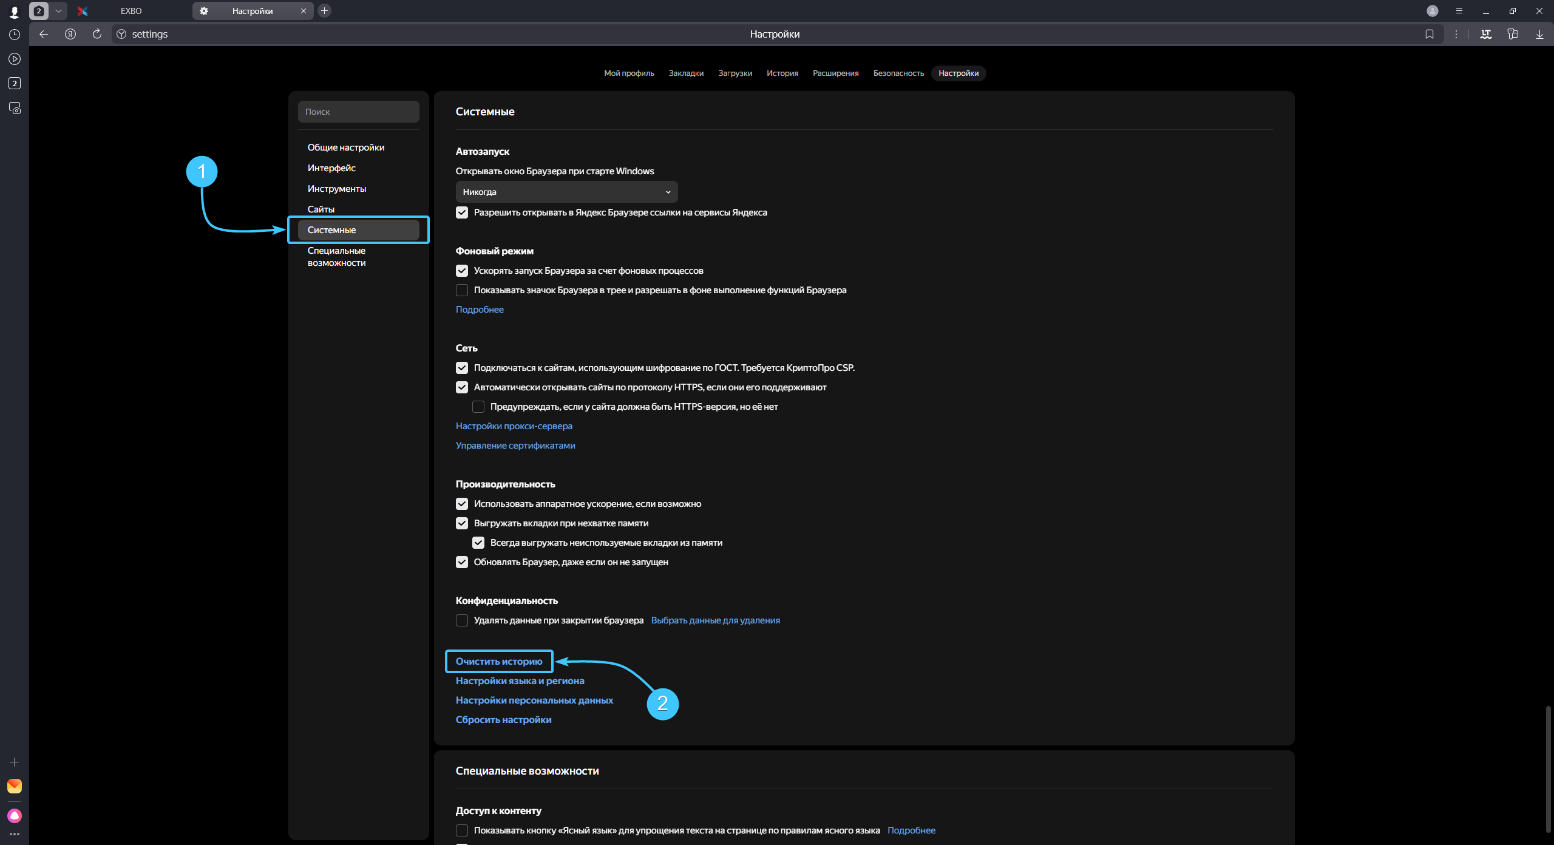Open the downloads arrow icon
The height and width of the screenshot is (845, 1554).
pyautogui.click(x=1539, y=34)
